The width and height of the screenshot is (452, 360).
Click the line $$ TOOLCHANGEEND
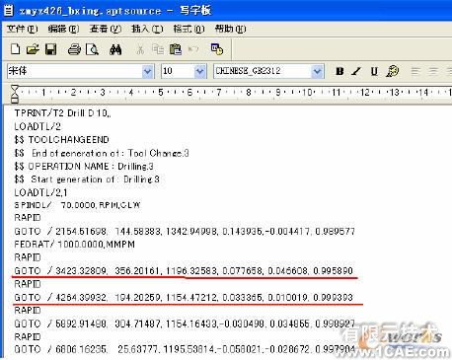[x=61, y=140]
